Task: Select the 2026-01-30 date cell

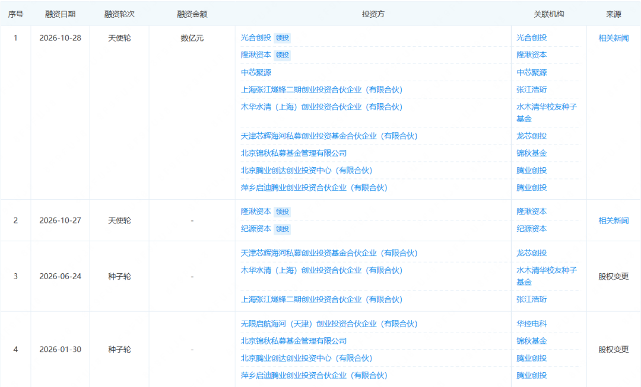Action: coord(60,350)
